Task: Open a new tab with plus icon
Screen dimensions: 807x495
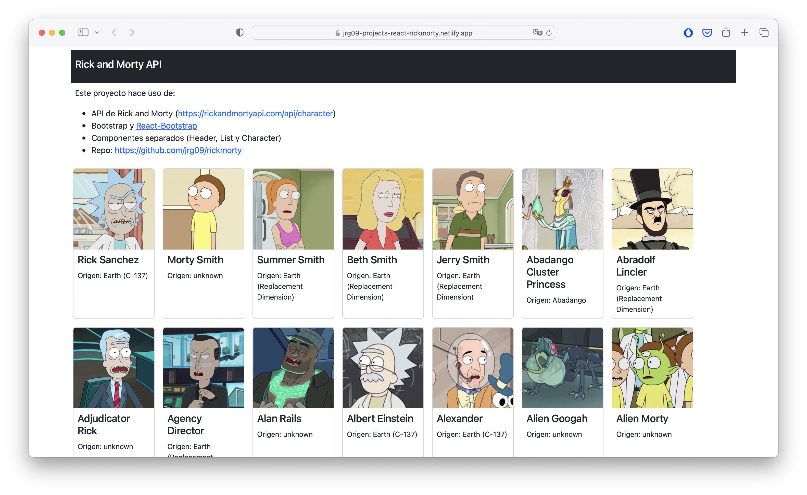Action: tap(745, 32)
